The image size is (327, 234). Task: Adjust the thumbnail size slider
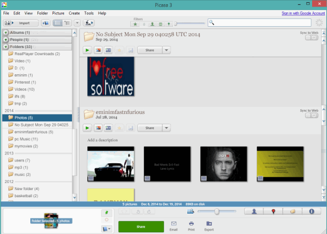(217, 211)
